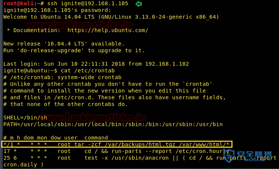Click the SecPulse shield logo watermark
The image size is (279, 169).
pos(229,156)
